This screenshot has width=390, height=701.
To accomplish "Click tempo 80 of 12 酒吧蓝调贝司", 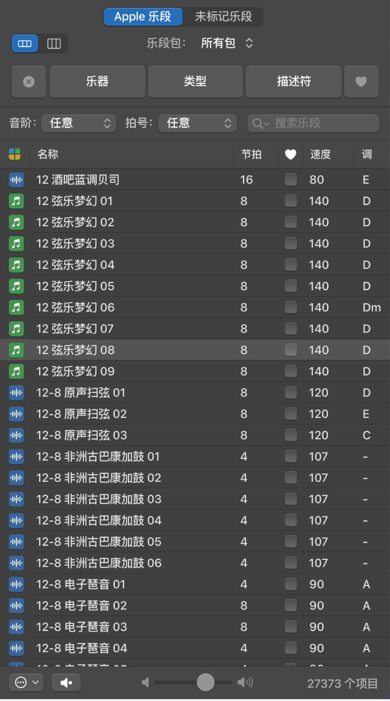I will tap(317, 180).
